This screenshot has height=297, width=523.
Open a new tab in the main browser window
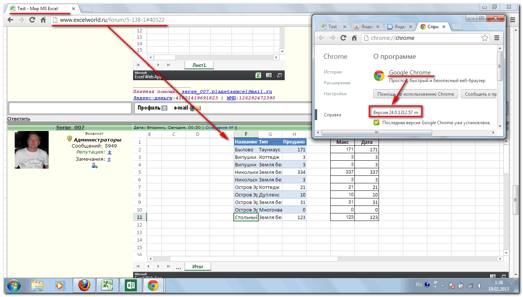tap(86, 8)
